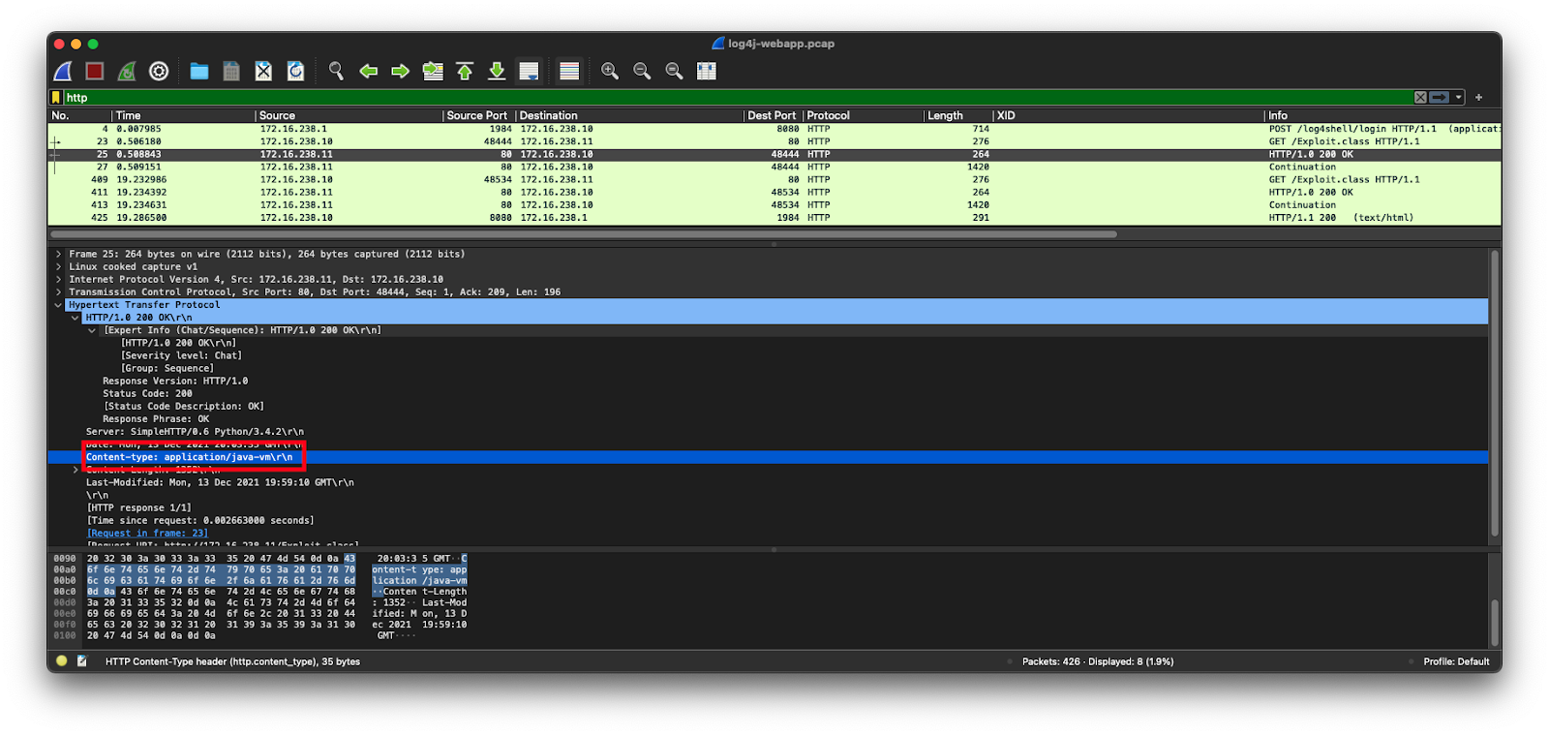Click the blue shark fin start capture icon

click(63, 72)
